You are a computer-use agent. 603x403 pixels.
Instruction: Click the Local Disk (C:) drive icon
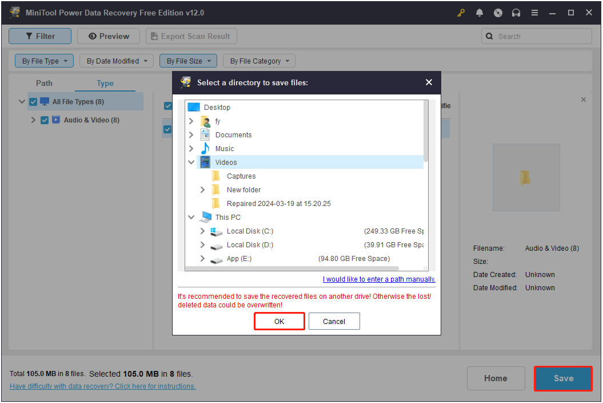(216, 231)
